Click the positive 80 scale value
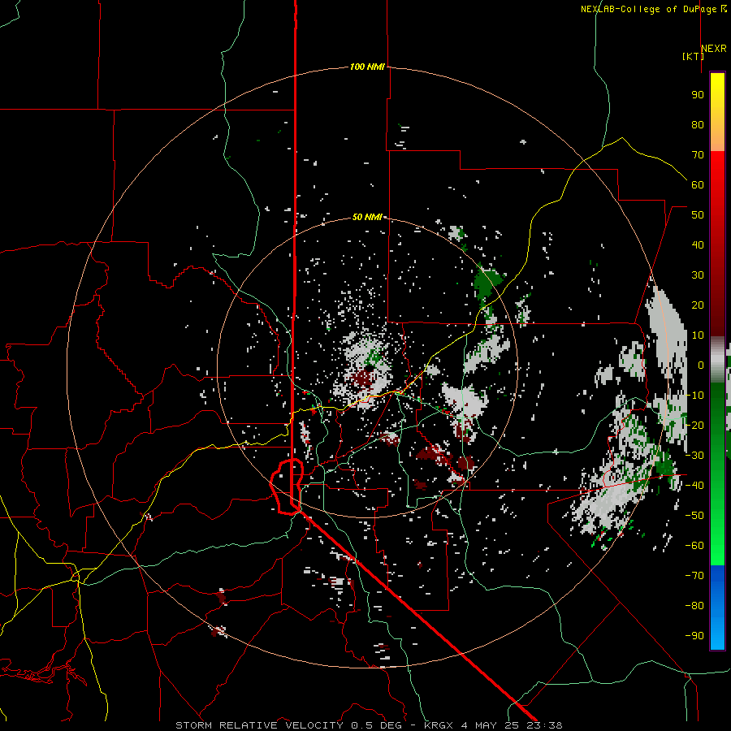 tap(698, 124)
